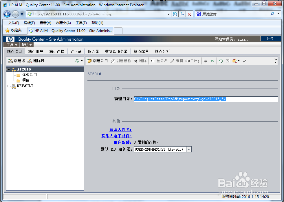This screenshot has height=202, width=284.
Task: Click the 编辑 (edit) pencil button
Action: [x=177, y=61]
